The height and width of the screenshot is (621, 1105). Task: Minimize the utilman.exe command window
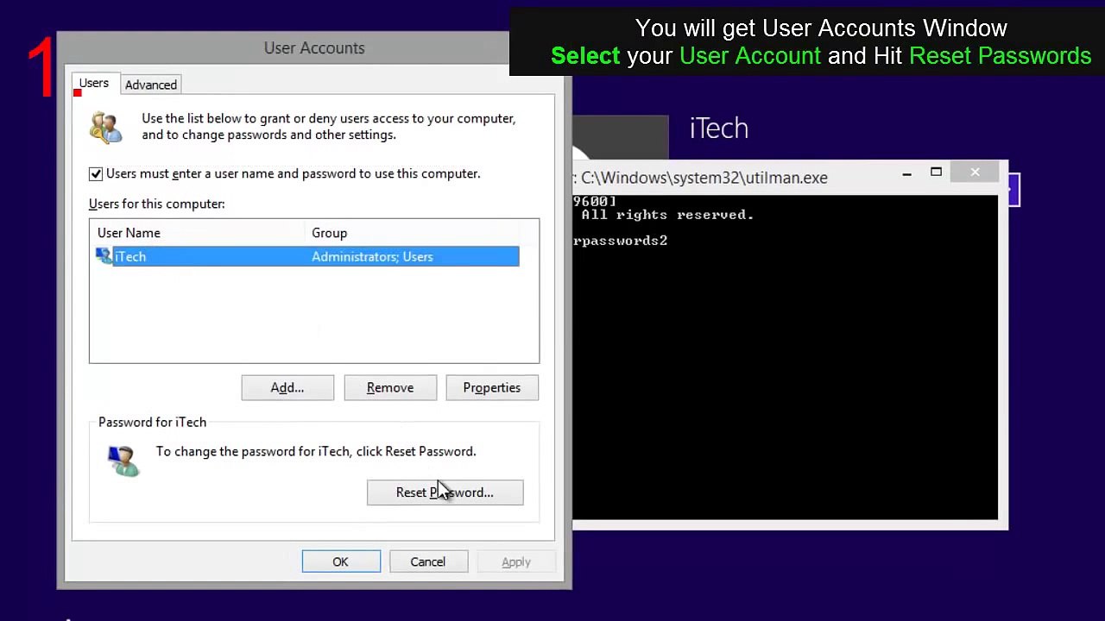(906, 173)
